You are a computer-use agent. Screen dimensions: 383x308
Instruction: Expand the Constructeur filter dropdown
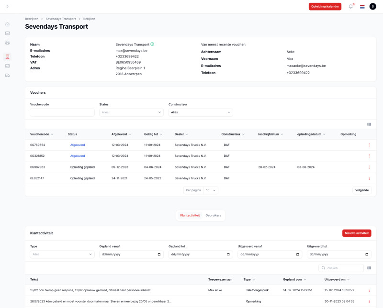tap(201, 112)
